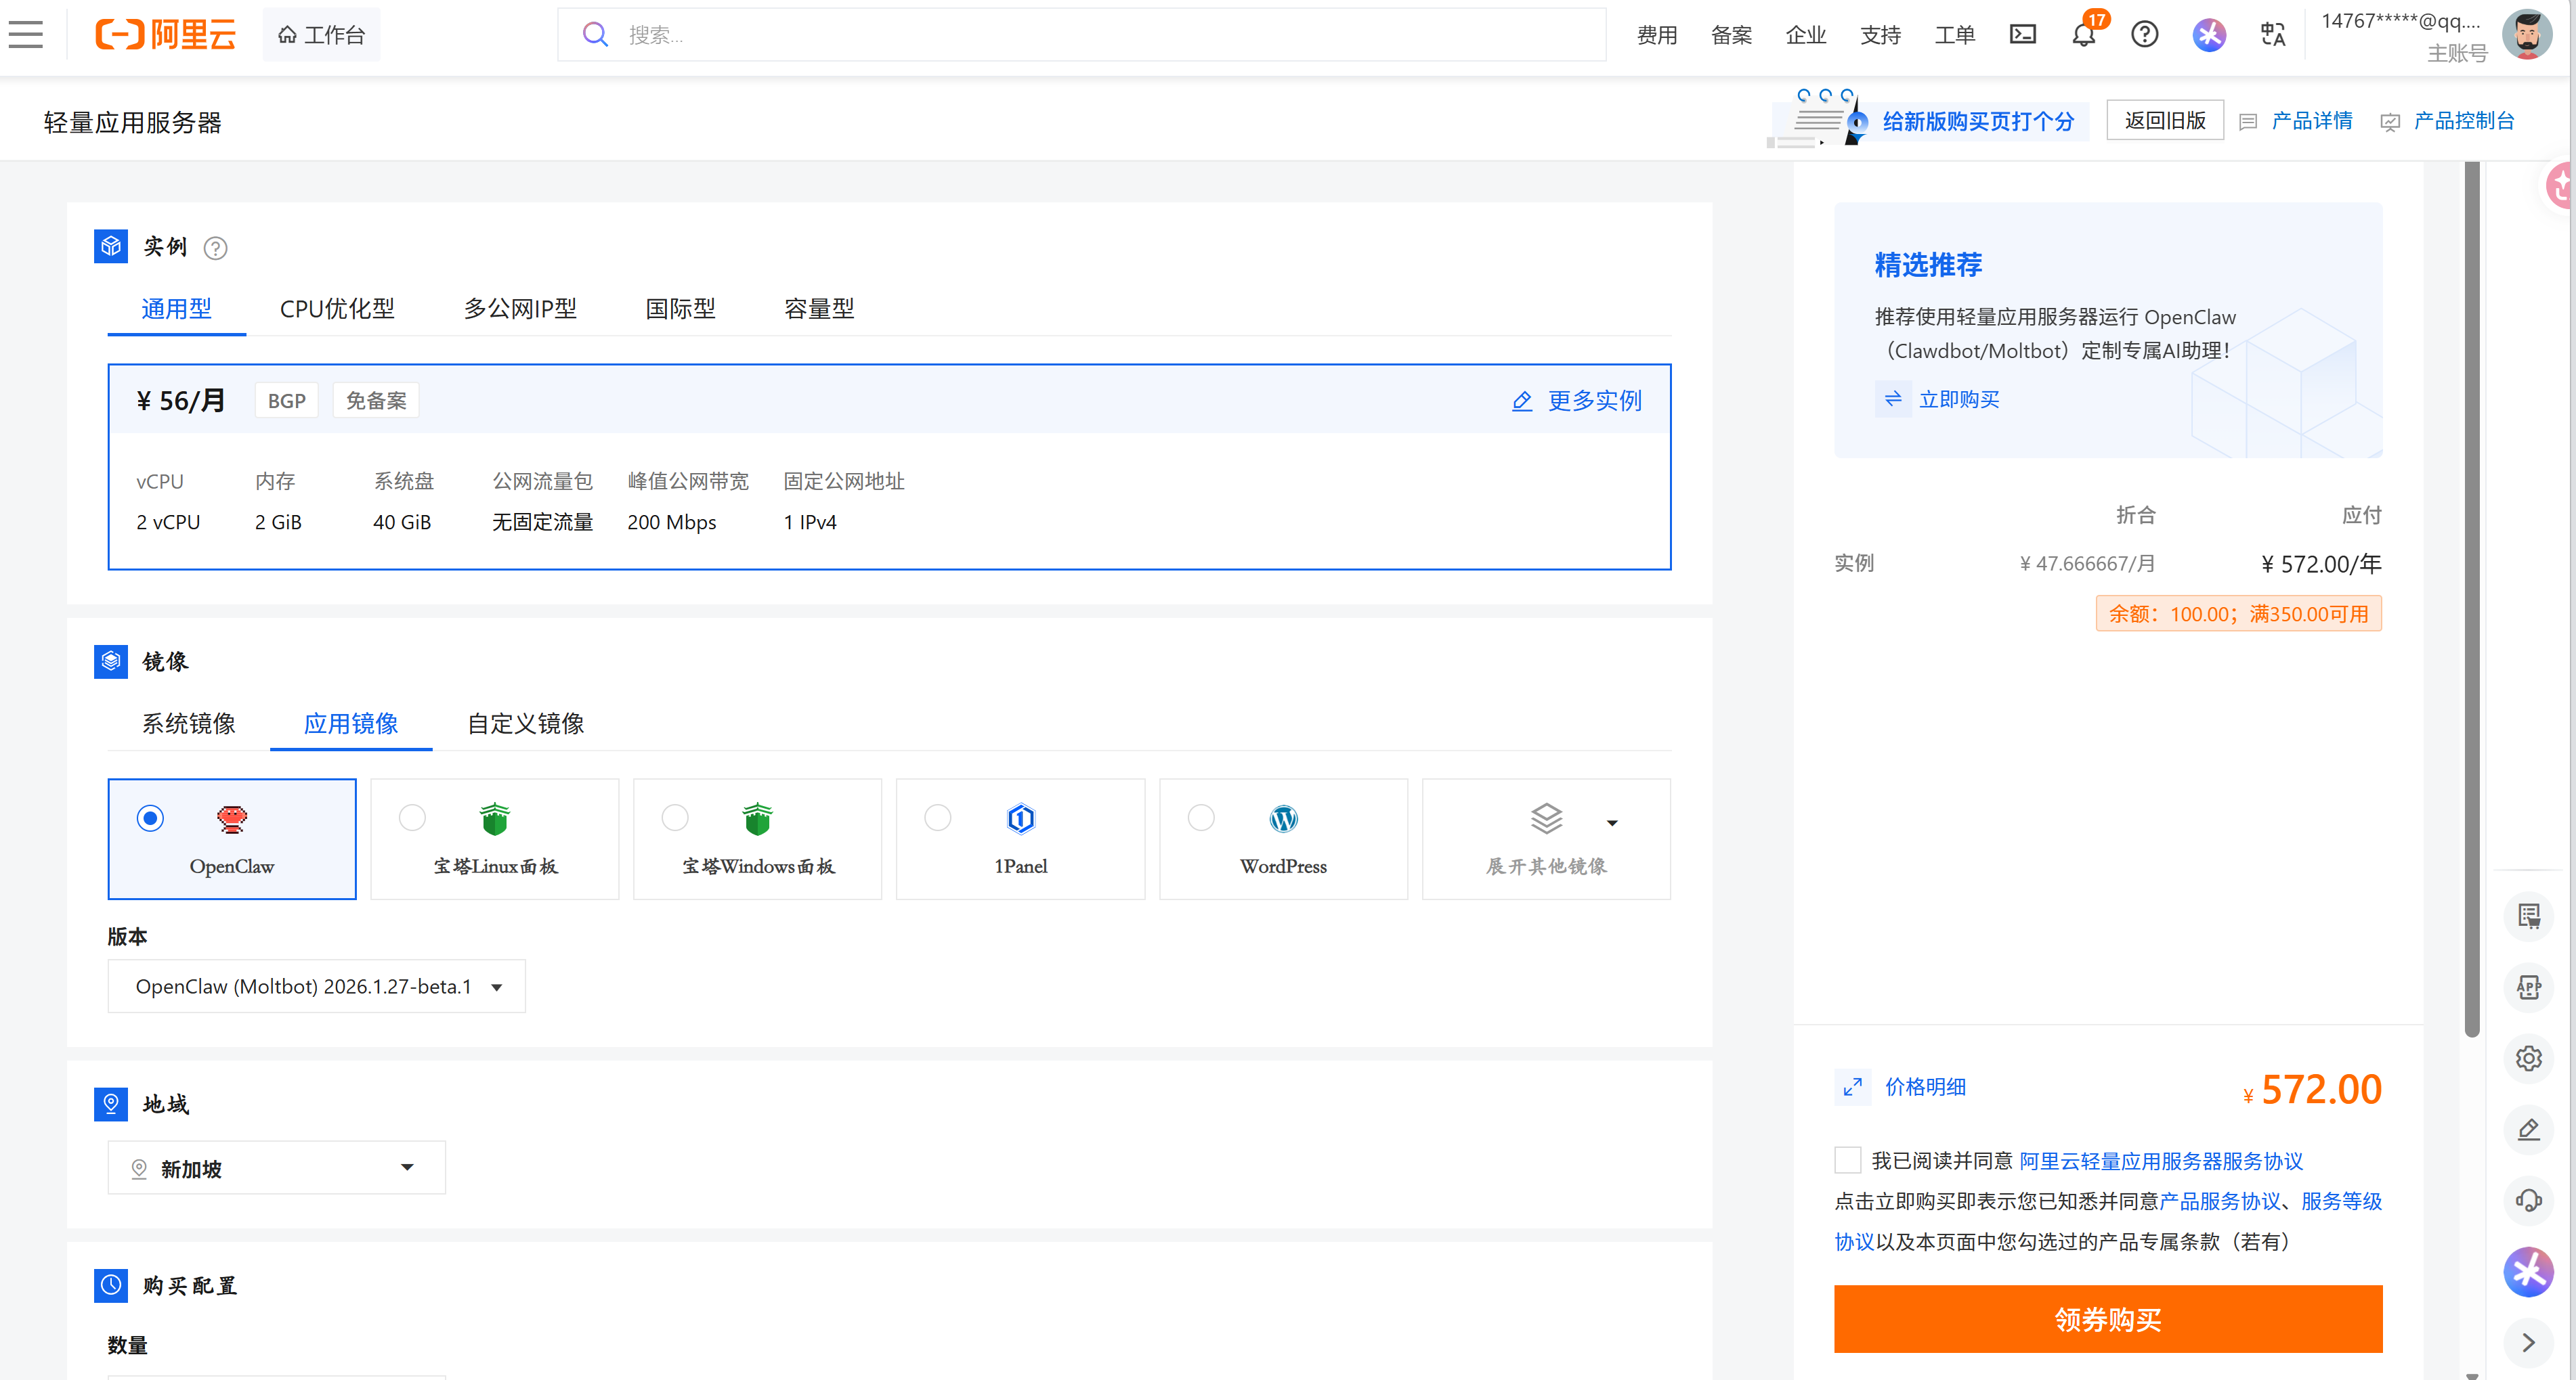Screen dimensions: 2576x1380
Task: Open the settings gear in right sidebar
Action: point(2529,1059)
